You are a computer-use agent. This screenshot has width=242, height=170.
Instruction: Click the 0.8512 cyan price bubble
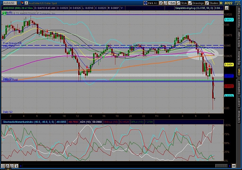pyautogui.click(x=229, y=20)
